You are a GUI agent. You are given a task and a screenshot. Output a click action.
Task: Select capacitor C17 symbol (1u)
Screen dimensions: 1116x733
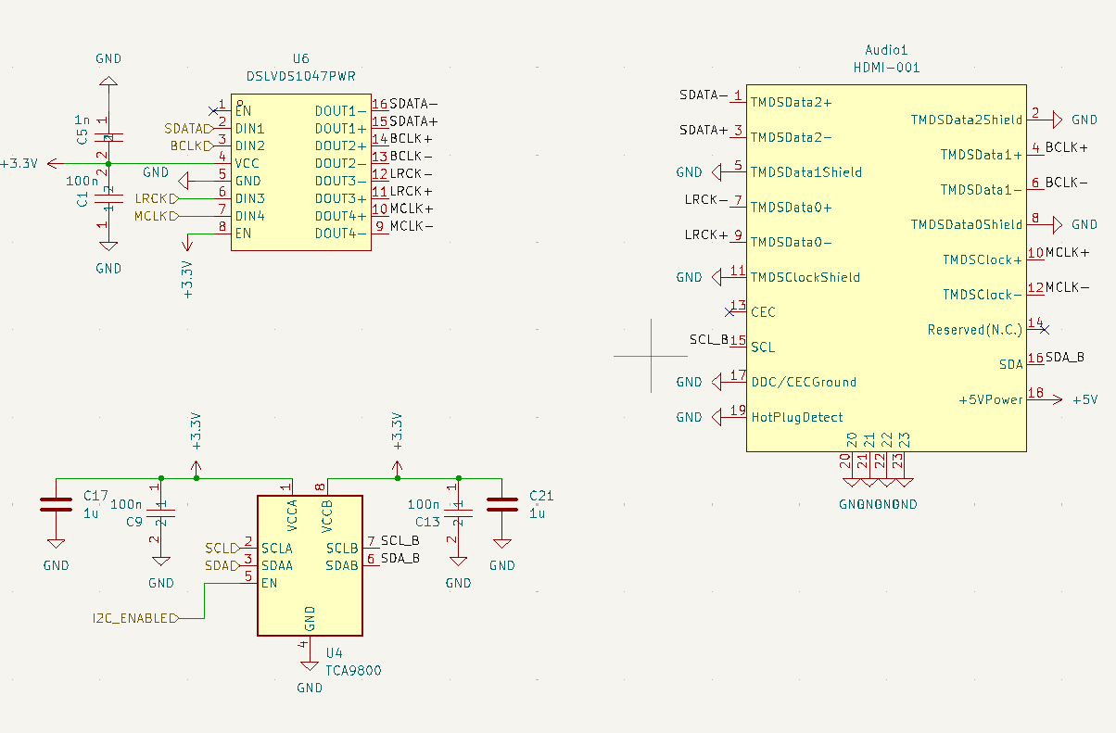56,504
